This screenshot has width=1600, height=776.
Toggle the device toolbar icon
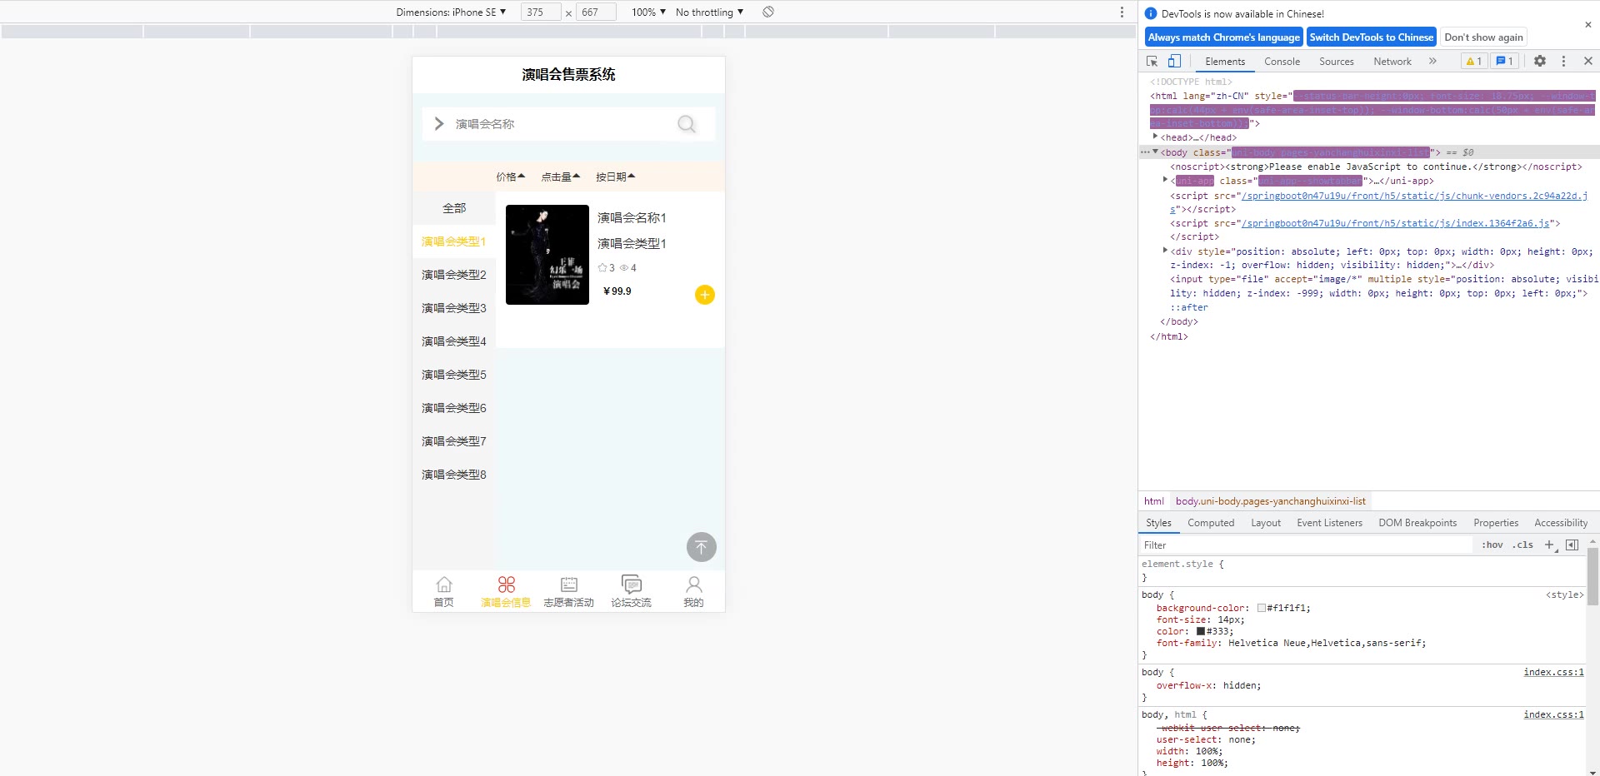[x=1174, y=61]
